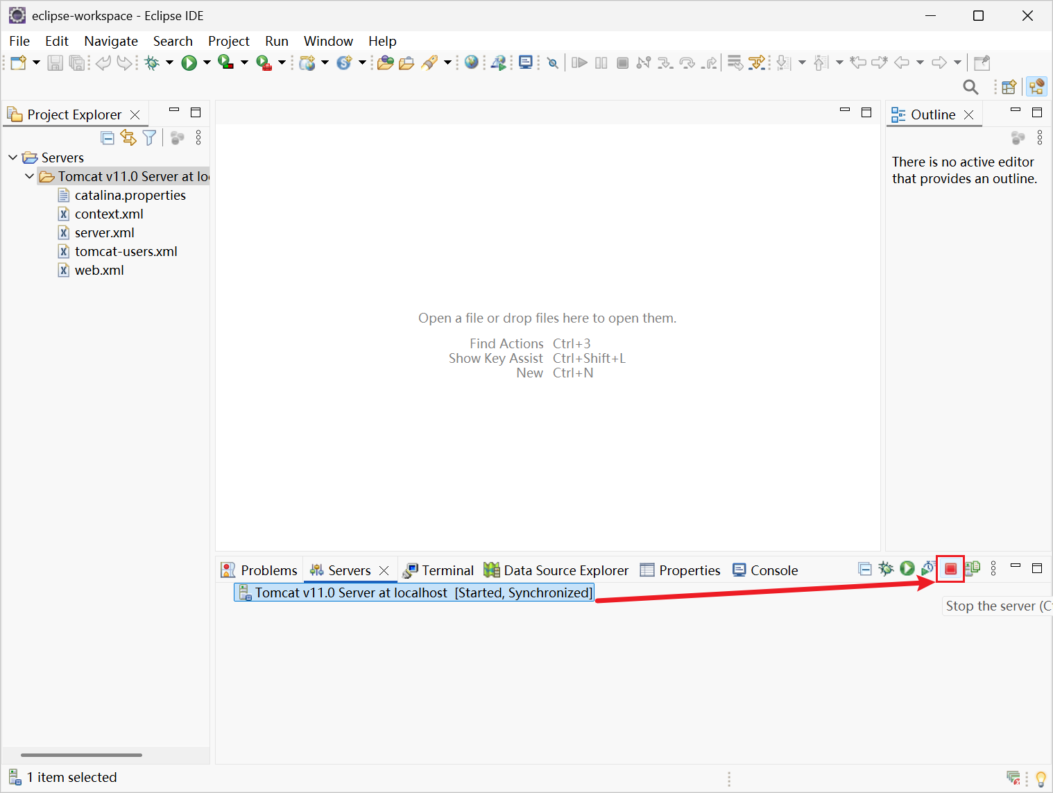Screen dimensions: 1053x793
Task: Click the Debug bug icon in main toolbar
Action: (152, 63)
